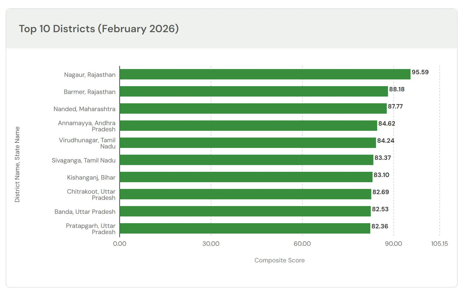This screenshot has width=468, height=293.
Task: Select the Kishanganj, Bihar bar
Action: point(246,177)
